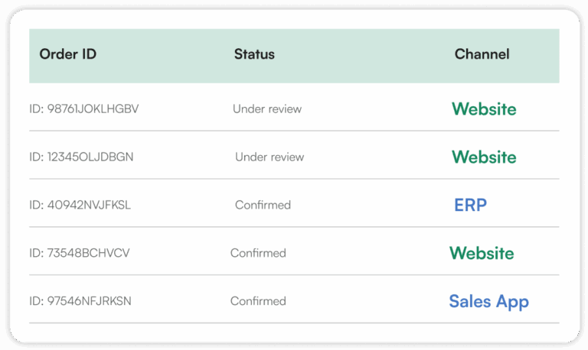Click Under review status for order 12345OLJDBGN

(x=269, y=157)
